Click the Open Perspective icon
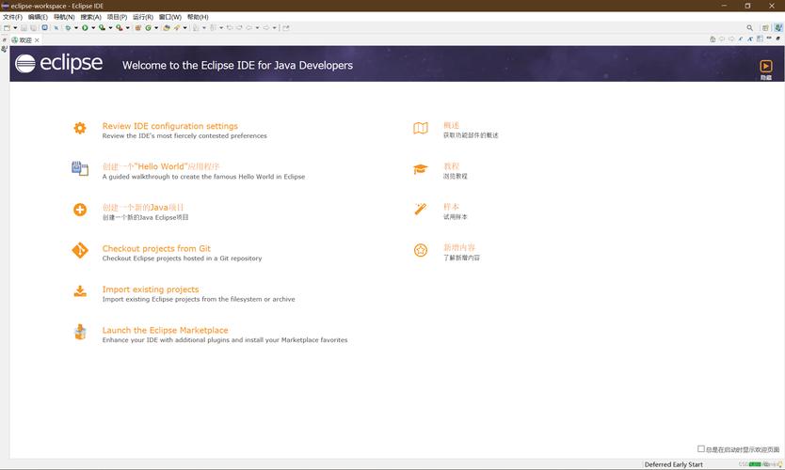This screenshot has height=470, width=785. point(765,28)
